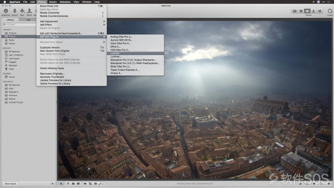This screenshot has height=188, width=334.
Task: Open the Window menu
Action: (87, 2)
